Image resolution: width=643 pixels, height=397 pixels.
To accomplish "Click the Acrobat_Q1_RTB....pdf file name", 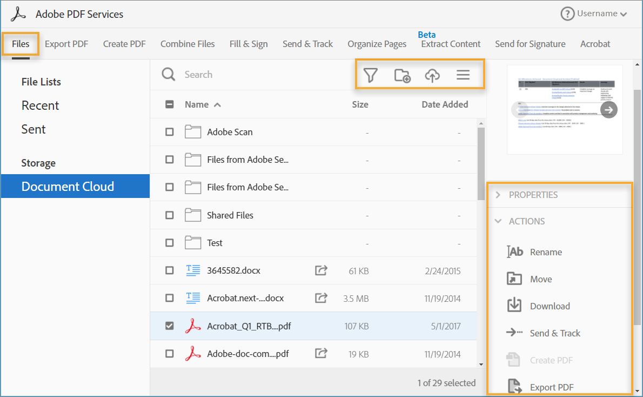I will (249, 326).
